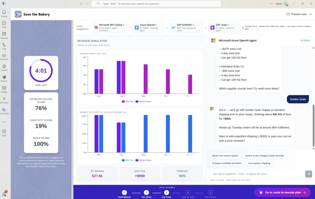
Task: Select Switch to the cheapest faster provider
Action: pyautogui.click(x=265, y=156)
